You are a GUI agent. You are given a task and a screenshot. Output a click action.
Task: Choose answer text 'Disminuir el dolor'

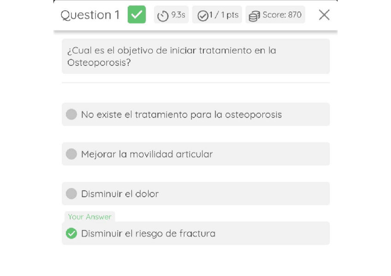(120, 194)
